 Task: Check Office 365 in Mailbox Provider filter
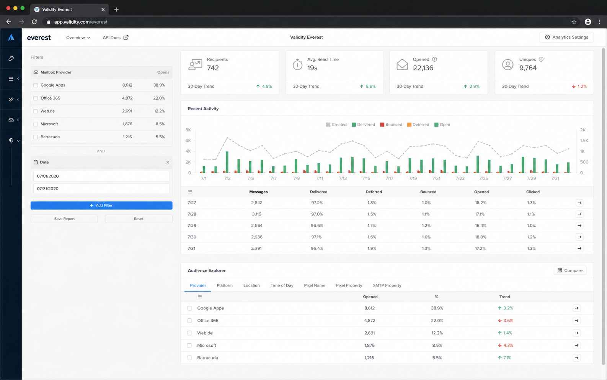[36, 98]
